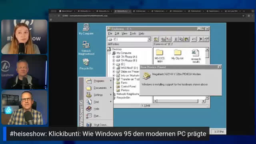
Task: Open Settings in the Start menu
Action: [99, 95]
